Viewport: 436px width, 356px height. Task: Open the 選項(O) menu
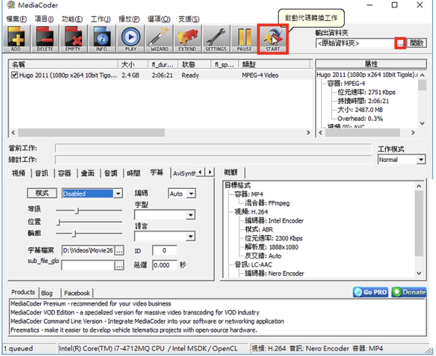coord(159,19)
